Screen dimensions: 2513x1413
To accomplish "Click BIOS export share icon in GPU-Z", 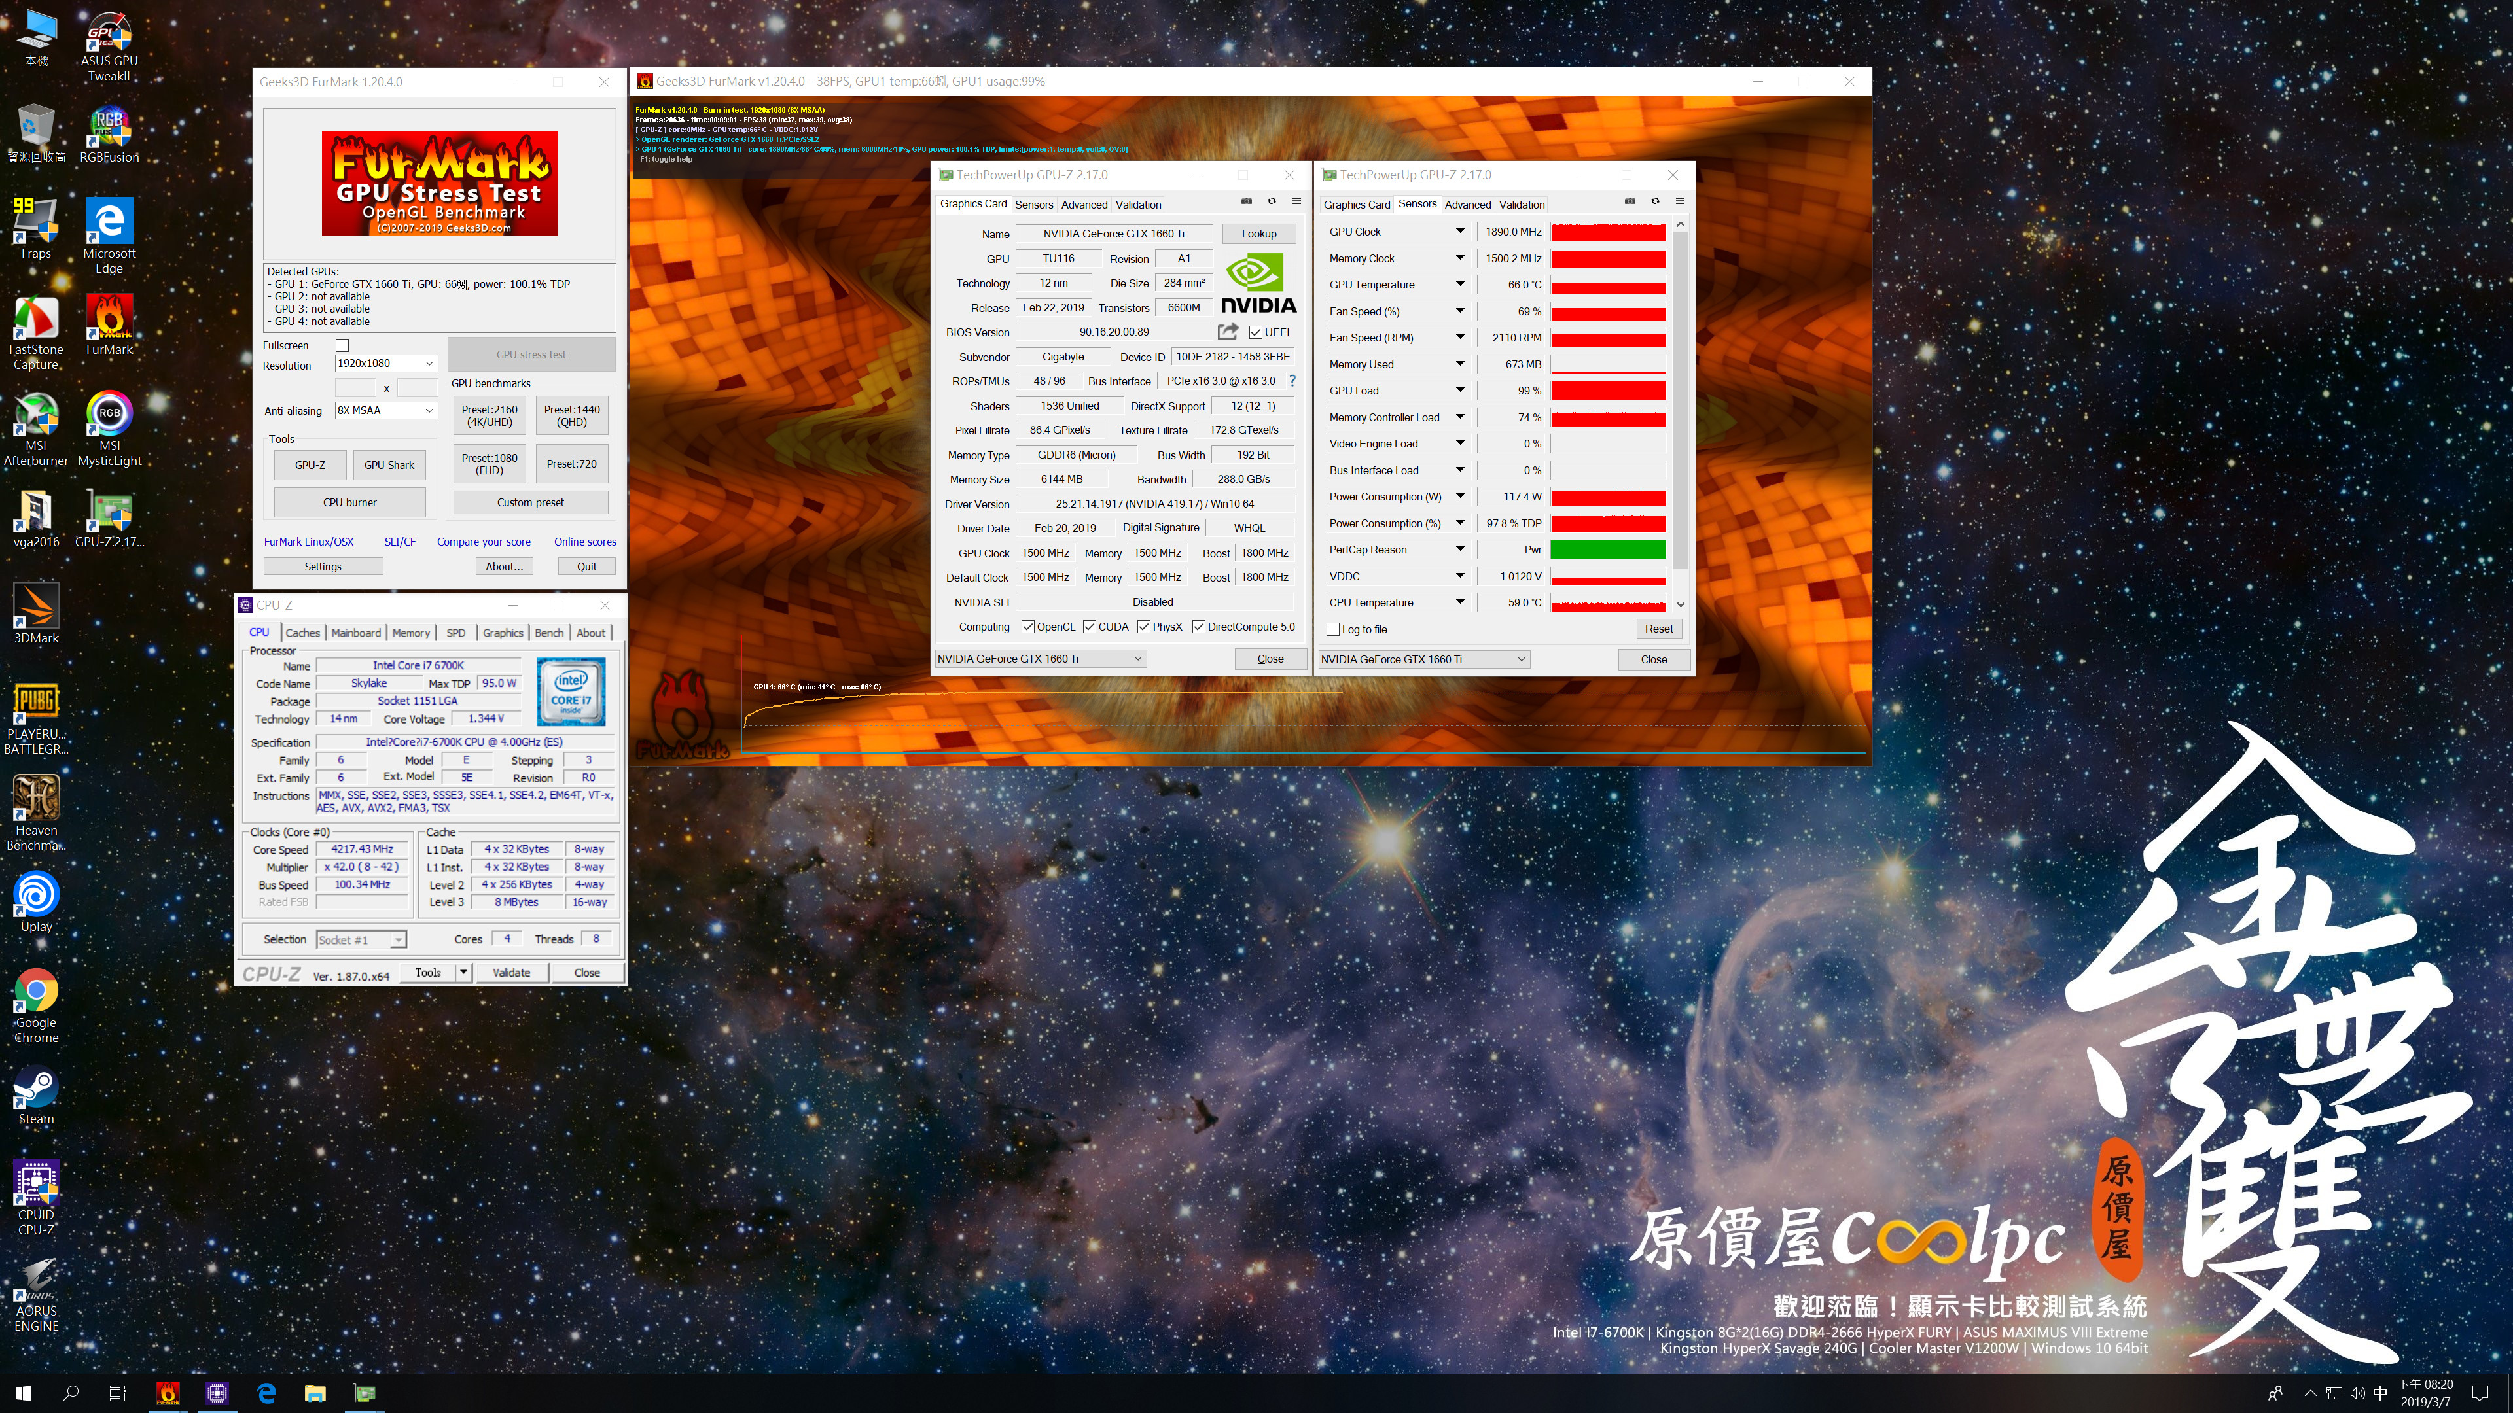I will [x=1228, y=332].
